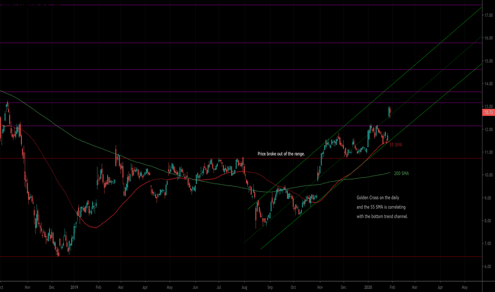Click the 13.00 price axis label
495x292 pixels.
[x=489, y=106]
